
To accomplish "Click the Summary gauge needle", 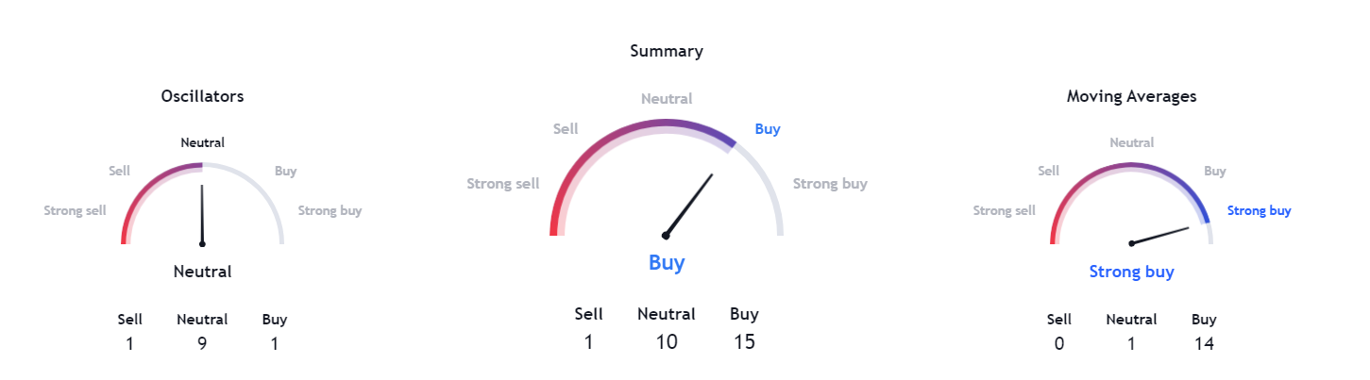I will [688, 205].
